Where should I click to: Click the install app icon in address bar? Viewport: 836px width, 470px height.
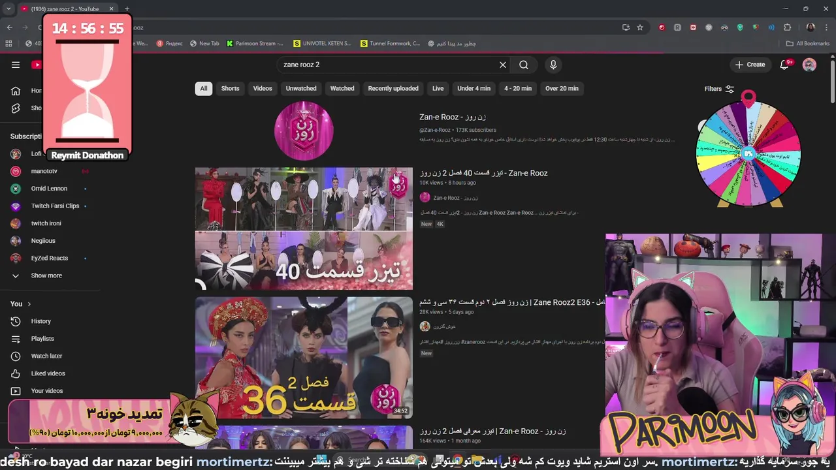[x=626, y=27]
